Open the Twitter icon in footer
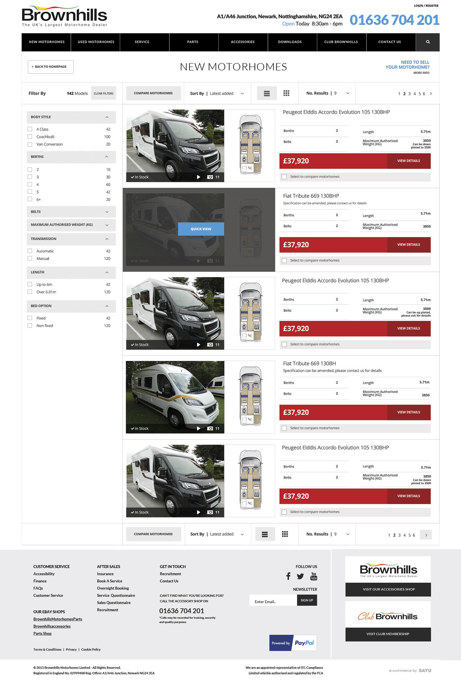 click(301, 576)
